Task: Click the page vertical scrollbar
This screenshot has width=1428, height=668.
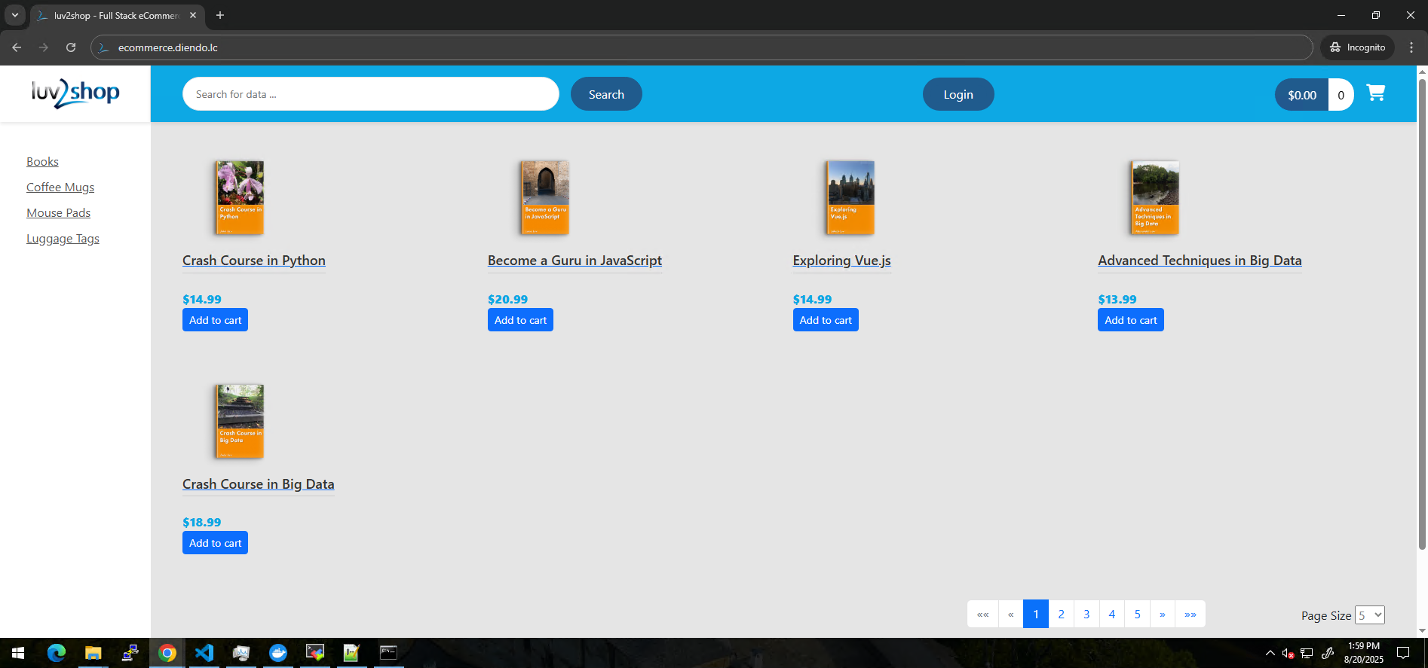Action: (1422, 316)
